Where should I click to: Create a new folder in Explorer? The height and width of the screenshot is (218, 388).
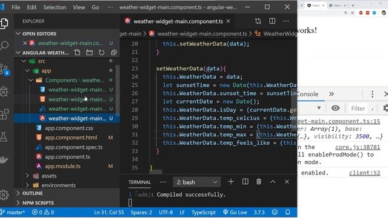coord(89,53)
